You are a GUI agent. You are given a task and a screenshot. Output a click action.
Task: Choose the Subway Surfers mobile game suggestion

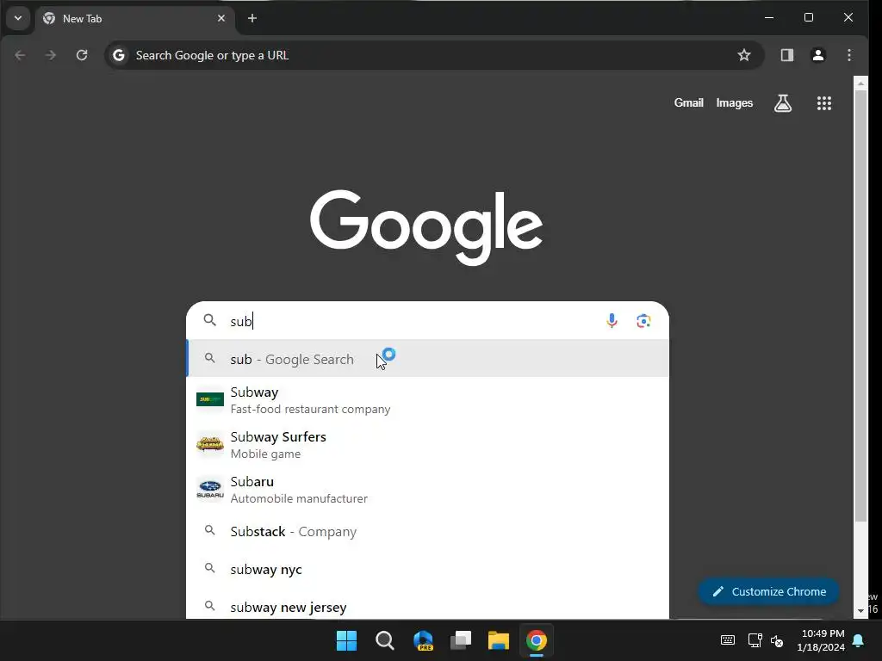427,445
